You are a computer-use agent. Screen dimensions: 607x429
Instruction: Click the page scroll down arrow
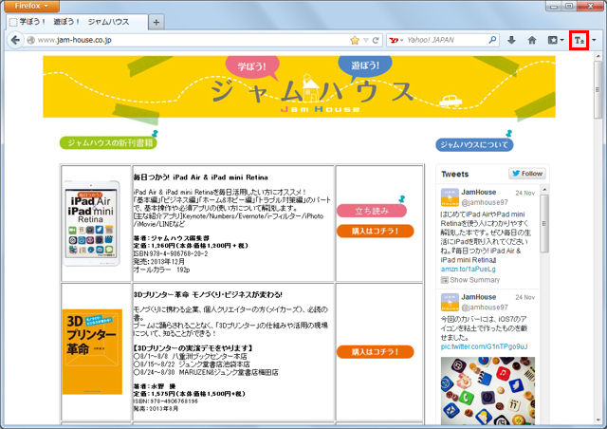click(598, 420)
